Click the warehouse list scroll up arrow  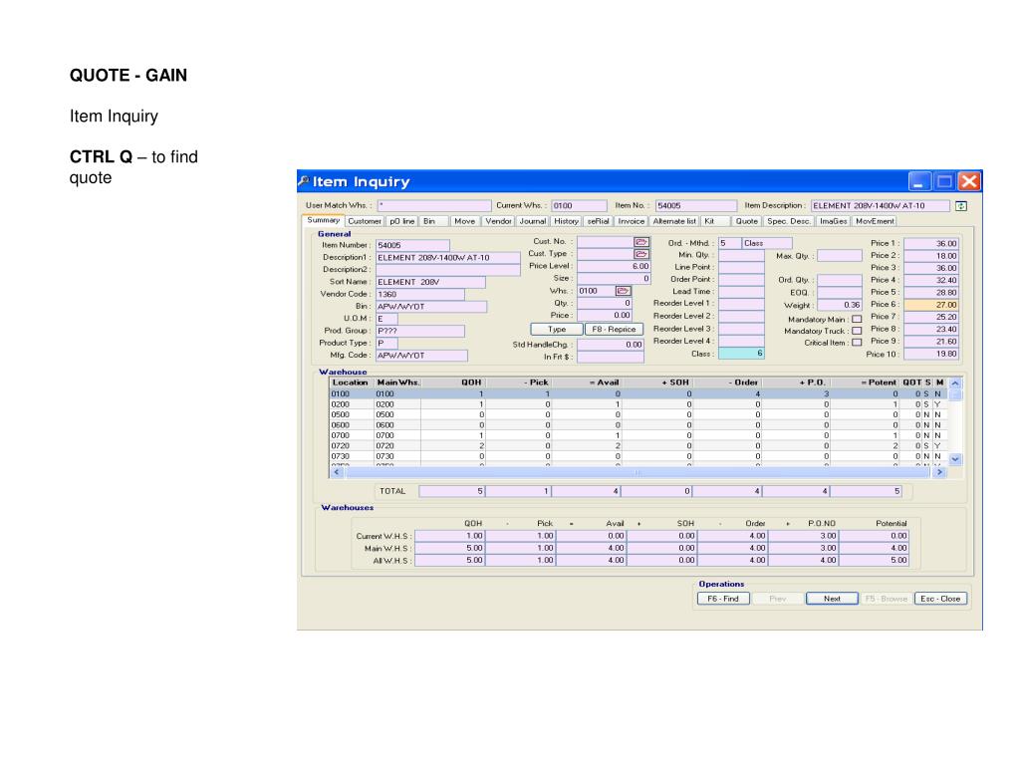pos(955,383)
